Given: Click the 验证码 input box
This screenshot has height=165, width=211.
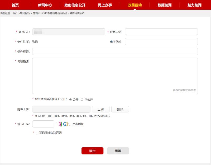Looking at the screenshot, I should tap(43, 124).
